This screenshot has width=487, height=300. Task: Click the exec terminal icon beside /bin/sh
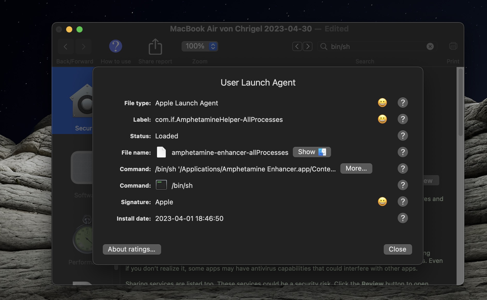[x=161, y=185]
